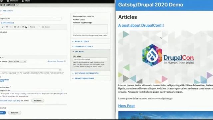The width and height of the screenshot is (213, 120).
Task: Apply block quote formatting
Action: tap(23, 27)
